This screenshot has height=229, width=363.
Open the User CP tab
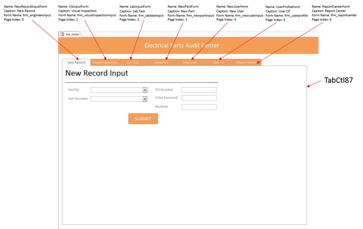pos(218,62)
